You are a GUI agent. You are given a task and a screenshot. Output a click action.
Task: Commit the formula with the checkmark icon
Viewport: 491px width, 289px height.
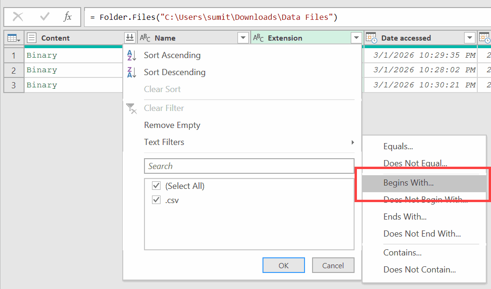pyautogui.click(x=43, y=17)
